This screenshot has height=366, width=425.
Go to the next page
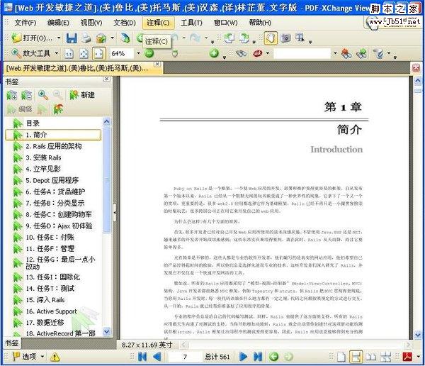[243, 357]
